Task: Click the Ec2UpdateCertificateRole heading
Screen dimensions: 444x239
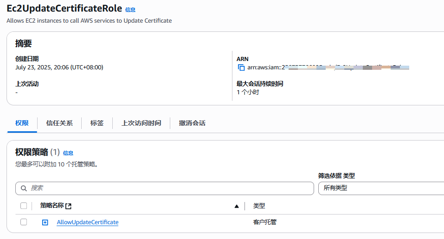Action: (x=64, y=8)
